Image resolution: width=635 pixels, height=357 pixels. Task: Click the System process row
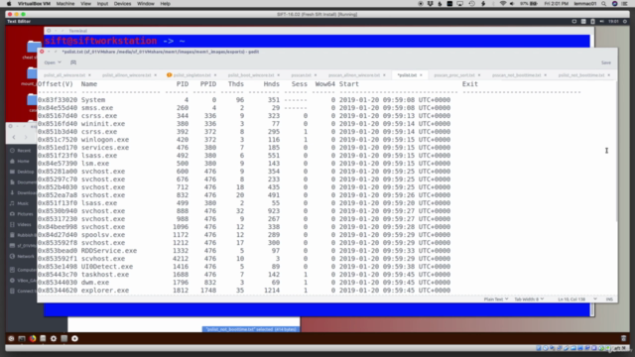click(244, 100)
